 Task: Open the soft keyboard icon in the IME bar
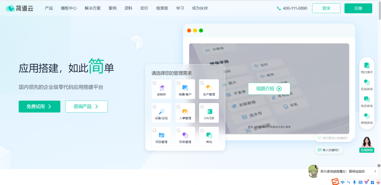tap(360, 182)
